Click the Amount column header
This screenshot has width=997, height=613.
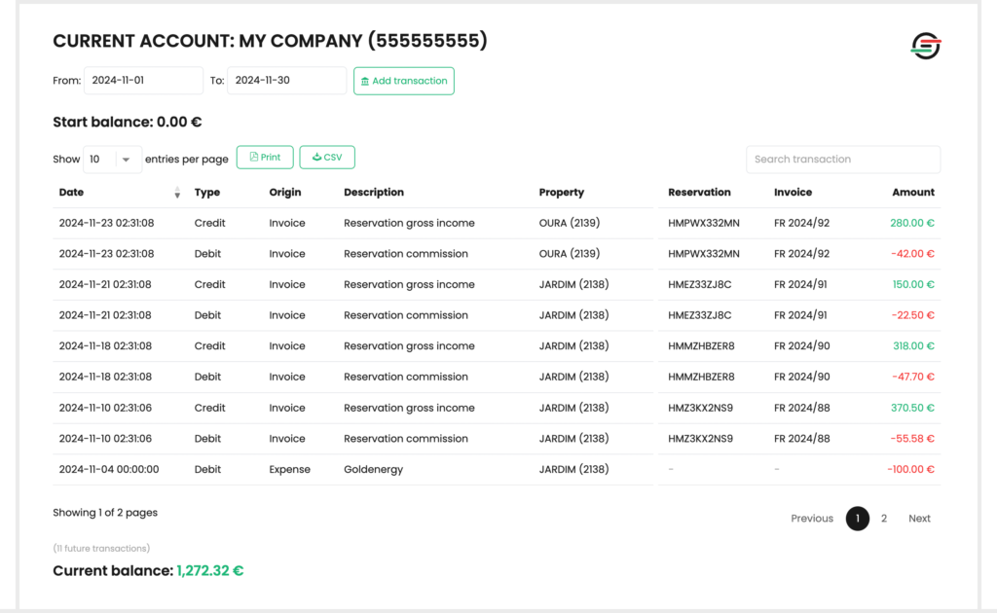pyautogui.click(x=913, y=193)
